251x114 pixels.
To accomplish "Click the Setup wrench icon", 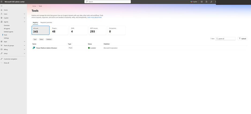I will click(1, 53).
